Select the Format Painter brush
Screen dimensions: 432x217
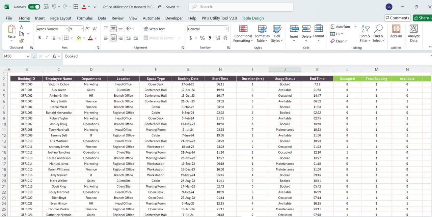coord(21,41)
